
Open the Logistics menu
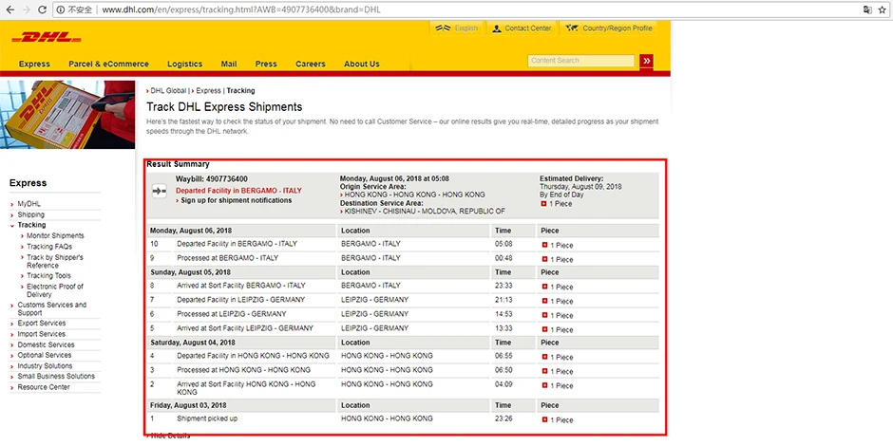pyautogui.click(x=184, y=65)
